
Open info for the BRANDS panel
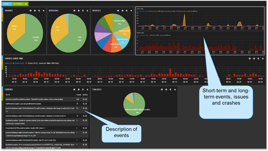31,11
